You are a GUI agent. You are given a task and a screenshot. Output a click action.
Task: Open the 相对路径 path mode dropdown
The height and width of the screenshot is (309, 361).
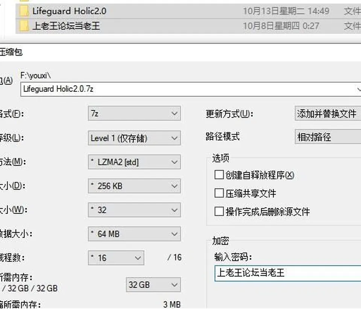pos(328,137)
